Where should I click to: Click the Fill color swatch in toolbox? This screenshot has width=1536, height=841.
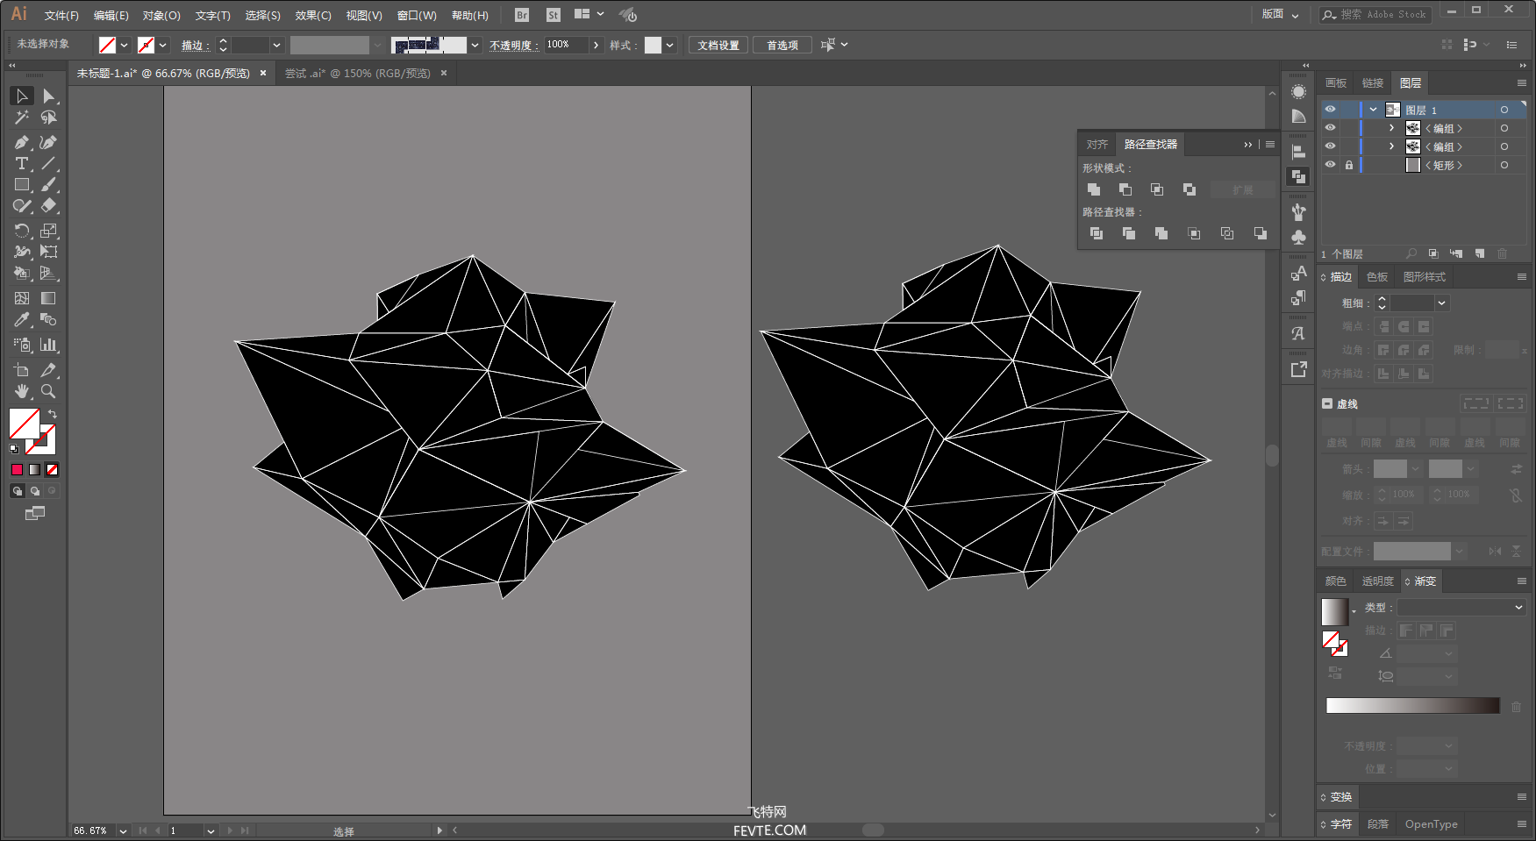[24, 424]
